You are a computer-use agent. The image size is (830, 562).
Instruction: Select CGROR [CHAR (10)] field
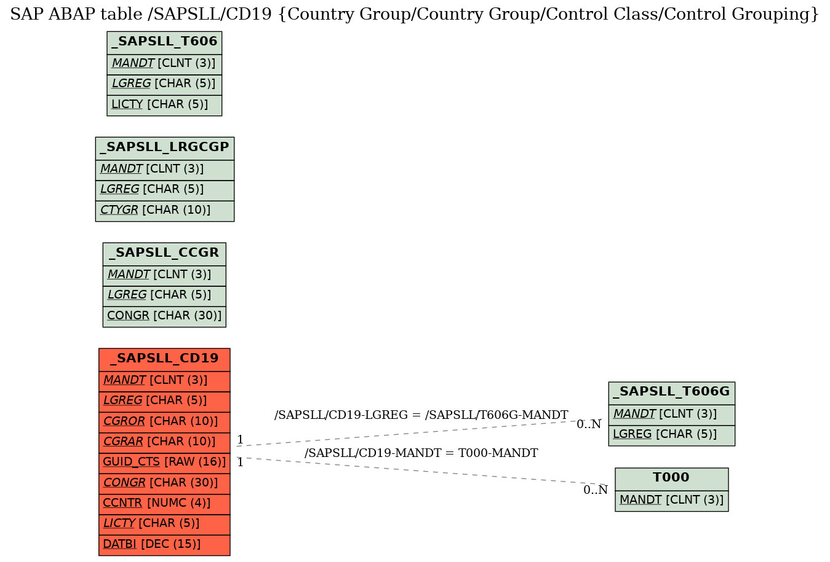tap(164, 422)
